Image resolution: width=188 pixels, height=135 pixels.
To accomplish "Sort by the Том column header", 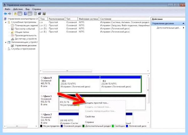I will tap(44, 19).
